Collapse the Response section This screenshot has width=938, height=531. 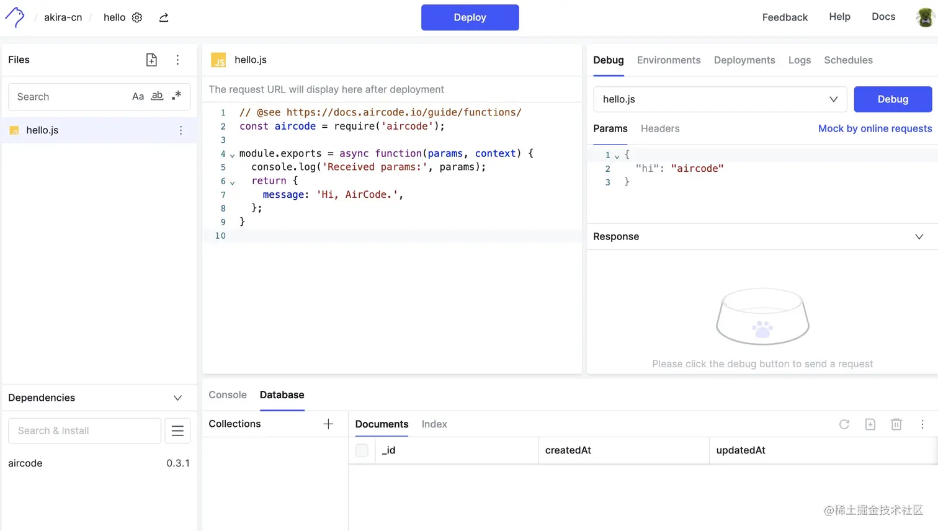(919, 236)
